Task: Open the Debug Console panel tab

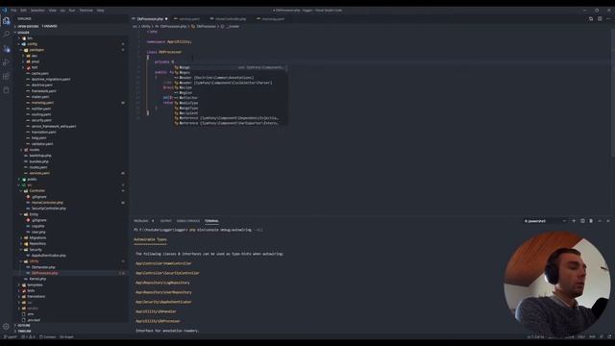Action: [188, 221]
